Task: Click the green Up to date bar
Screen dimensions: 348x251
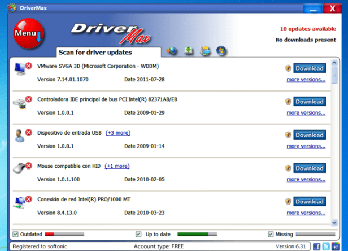Action: pos(197,234)
